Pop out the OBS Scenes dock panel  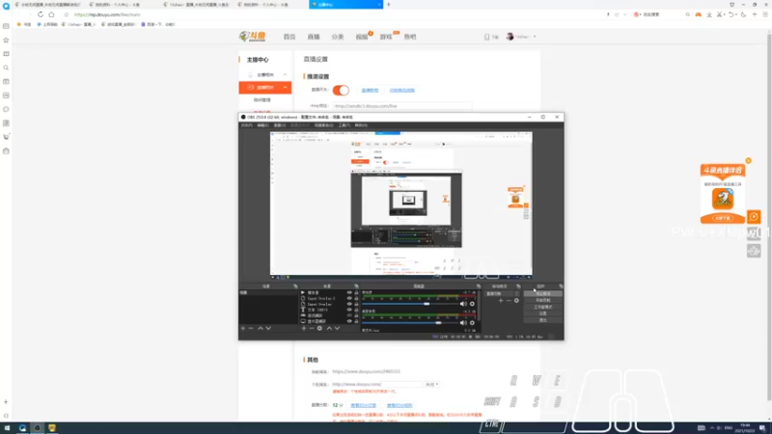click(295, 286)
